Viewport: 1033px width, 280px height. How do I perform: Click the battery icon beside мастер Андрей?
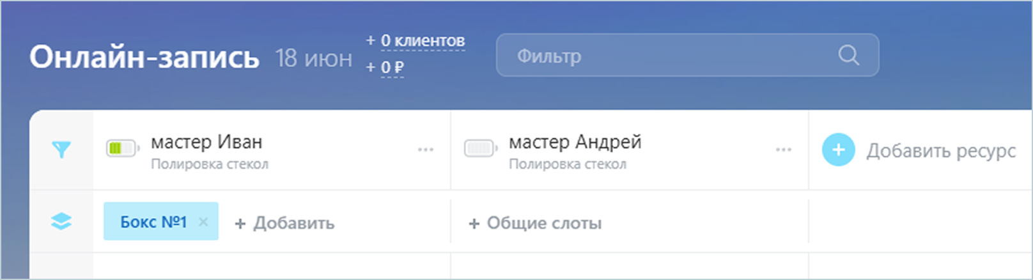click(x=480, y=148)
